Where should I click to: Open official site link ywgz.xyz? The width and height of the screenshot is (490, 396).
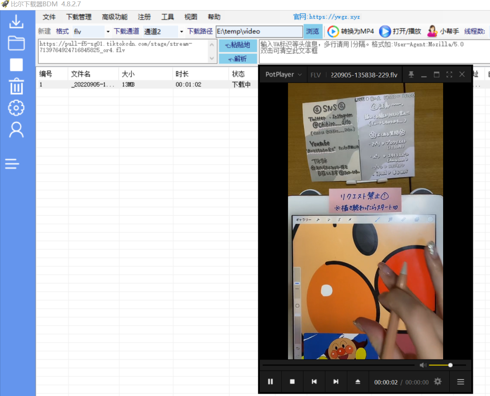click(334, 17)
